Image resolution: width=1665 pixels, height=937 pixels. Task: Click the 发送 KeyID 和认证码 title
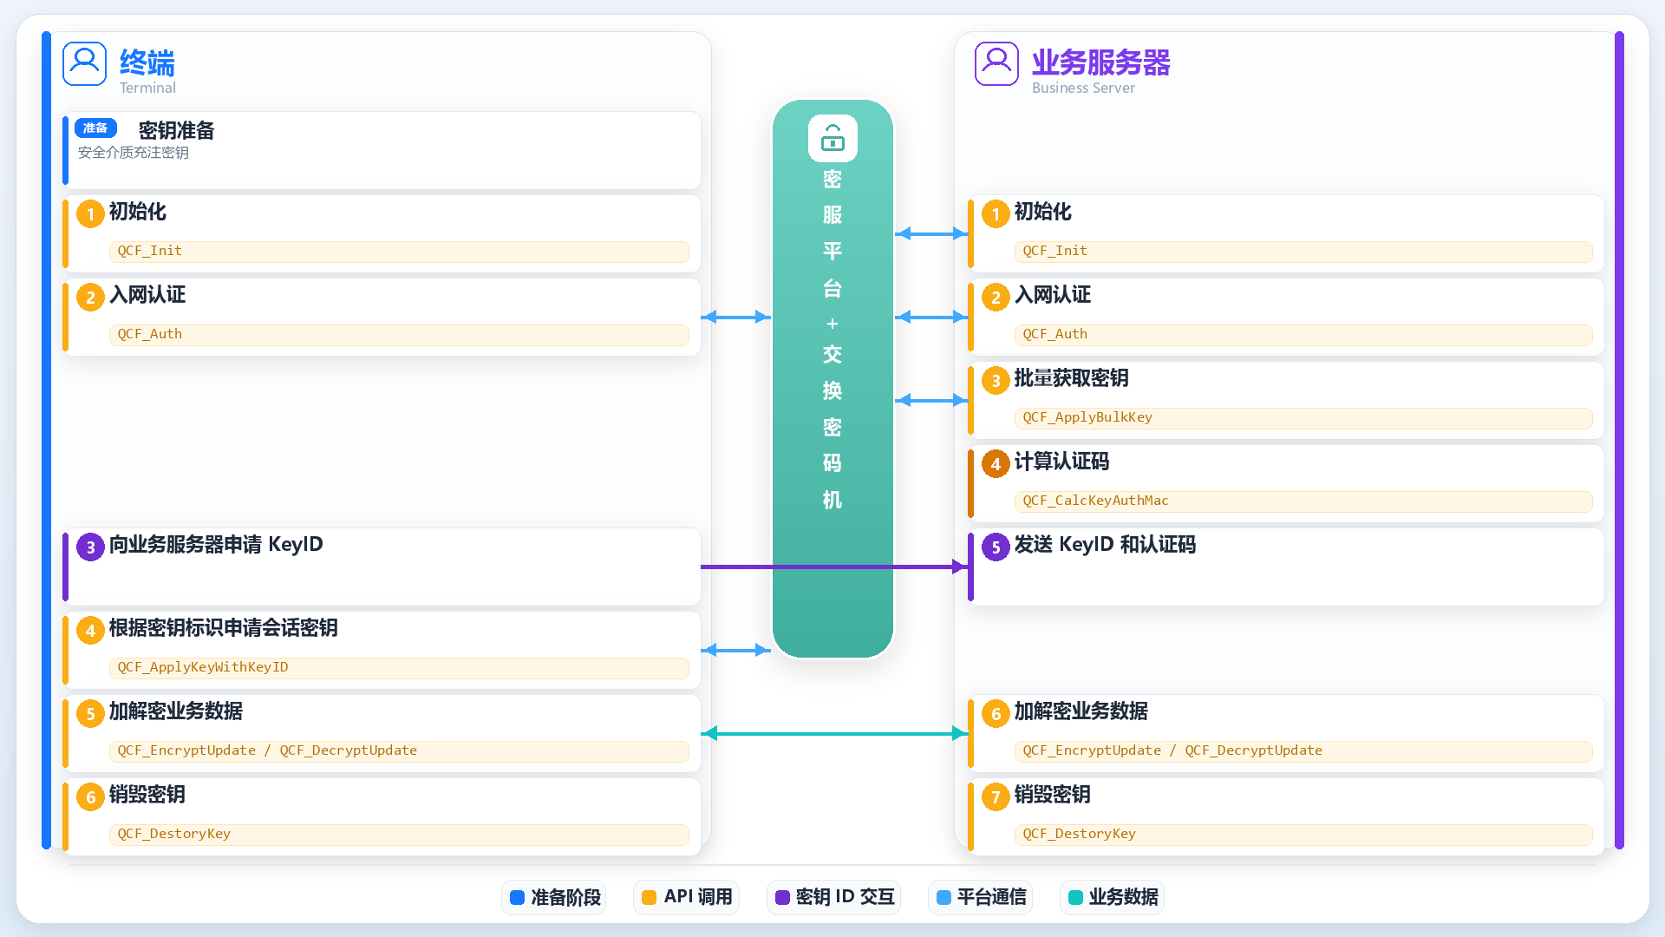click(x=1106, y=545)
